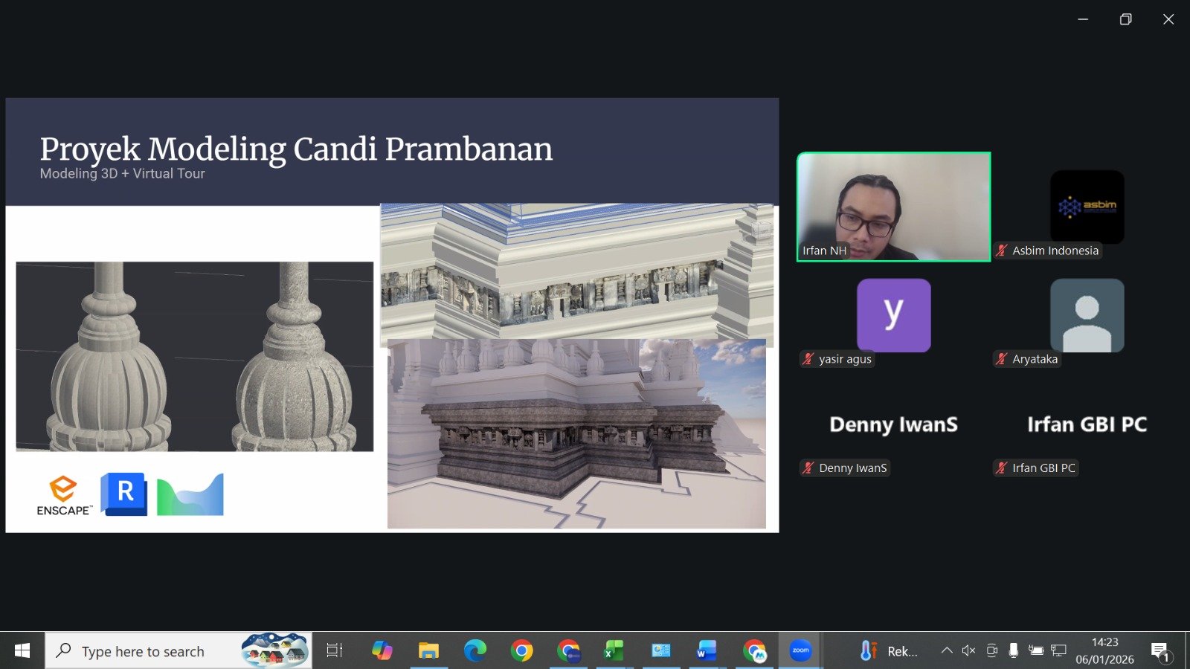
Task: Click the first Google Chrome taskbar icon
Action: pos(521,651)
